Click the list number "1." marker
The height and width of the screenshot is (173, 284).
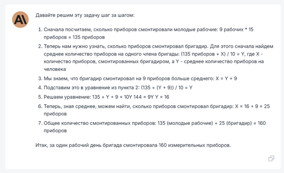click(x=40, y=30)
